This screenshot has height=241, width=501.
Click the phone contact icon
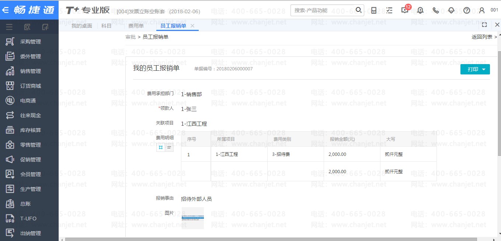(x=436, y=10)
